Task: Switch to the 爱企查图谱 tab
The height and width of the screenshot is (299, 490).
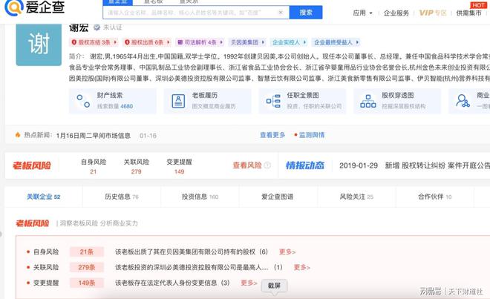Action: (x=278, y=197)
